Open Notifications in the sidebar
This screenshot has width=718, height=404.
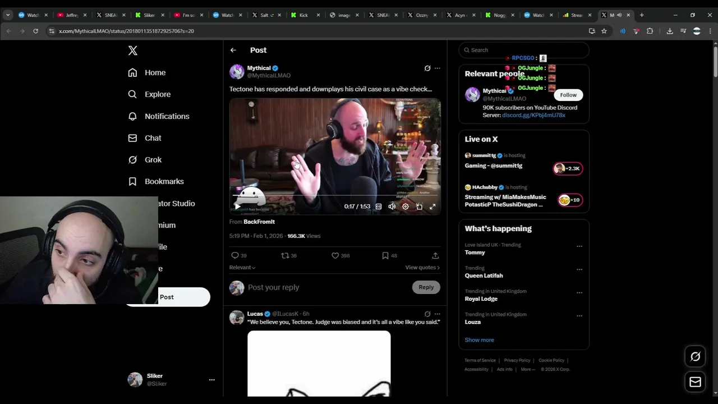pos(159,116)
